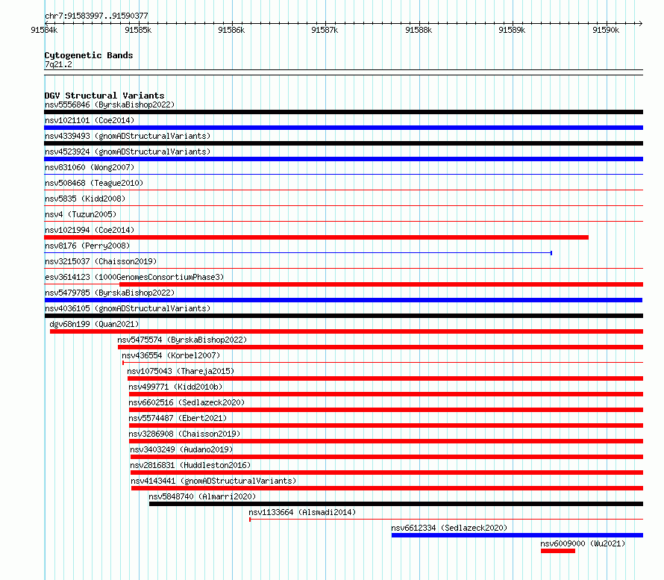Viewport: 664px width, 580px height.
Task: Click the nsv6612334 (Sedlazeck2020) label
Action: (449, 528)
